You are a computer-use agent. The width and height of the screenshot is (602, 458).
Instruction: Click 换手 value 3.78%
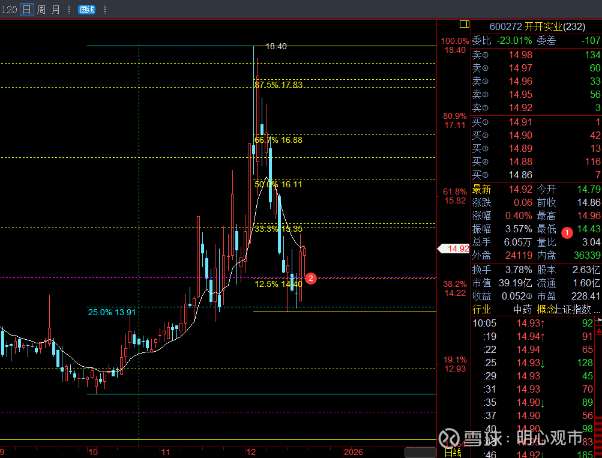[x=519, y=270]
